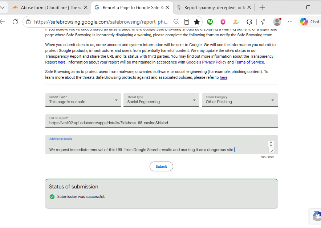
Task: Click the 'Status of submission' heading
Action: [74, 187]
